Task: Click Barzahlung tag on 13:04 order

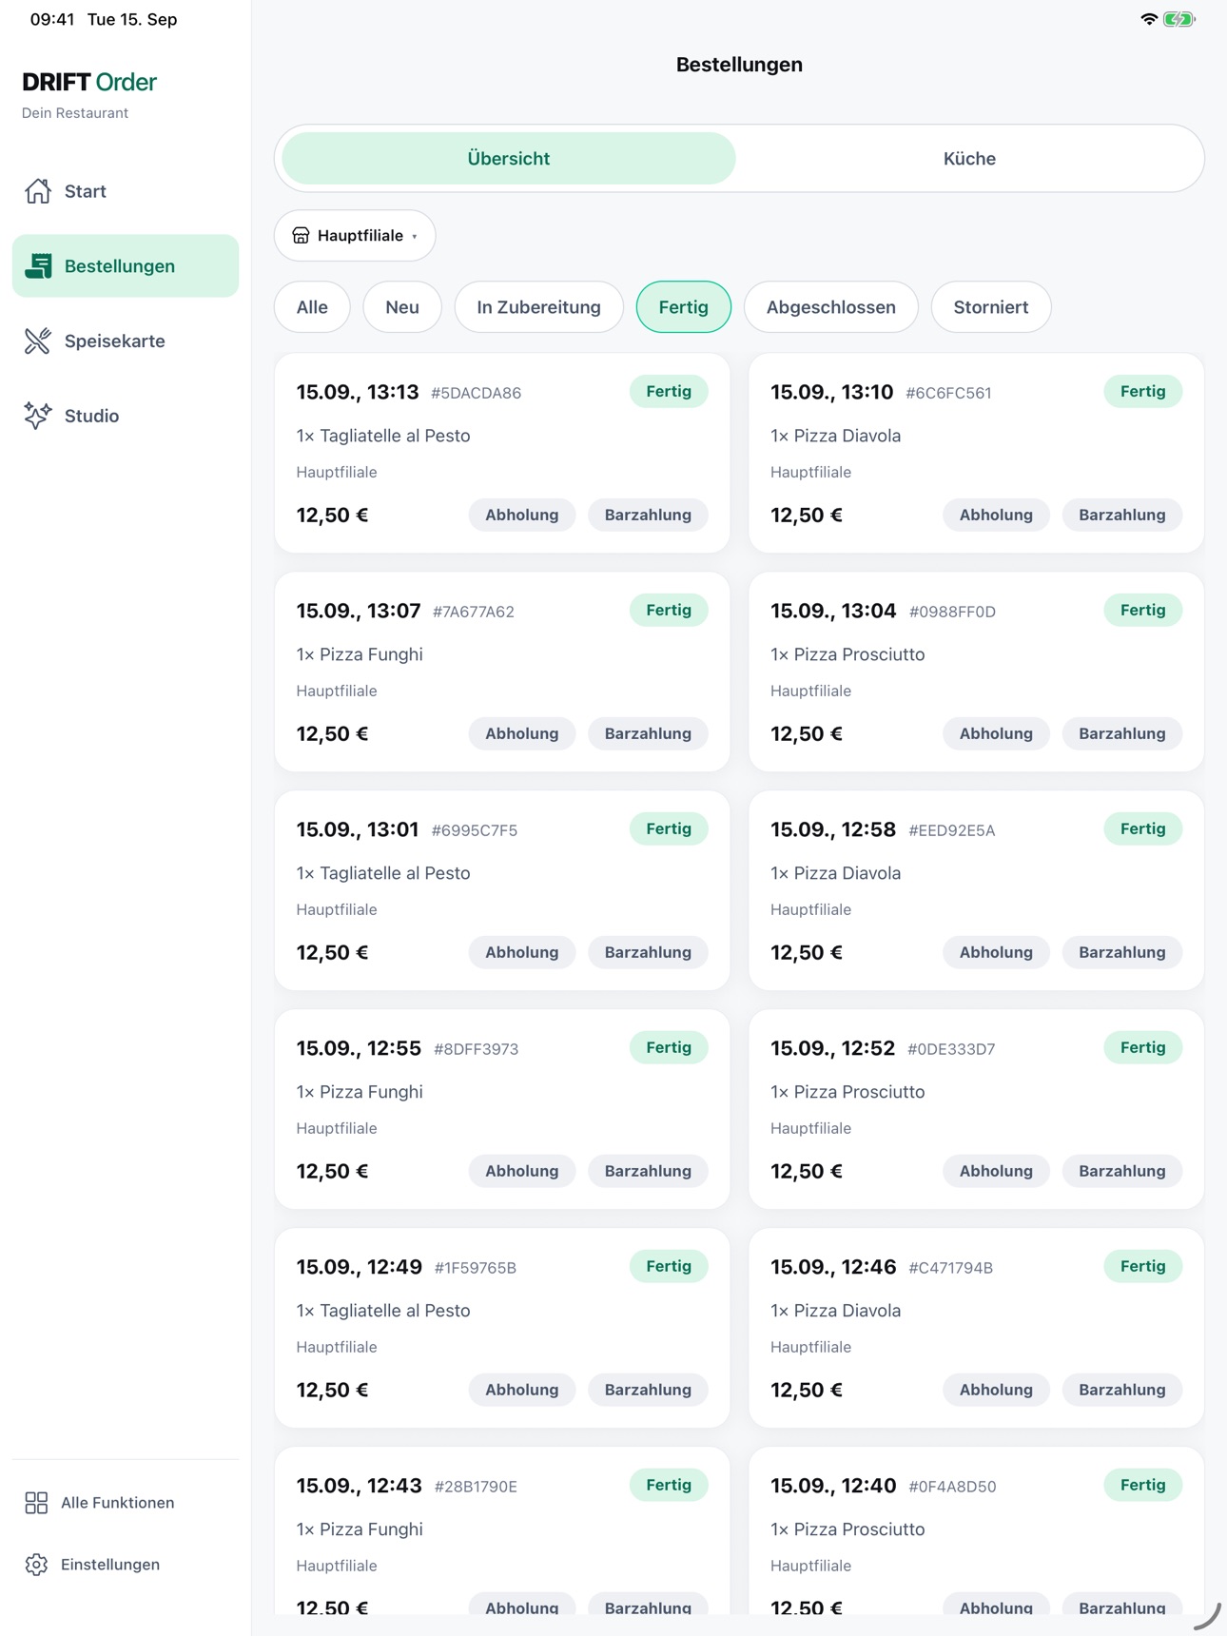Action: click(1122, 733)
